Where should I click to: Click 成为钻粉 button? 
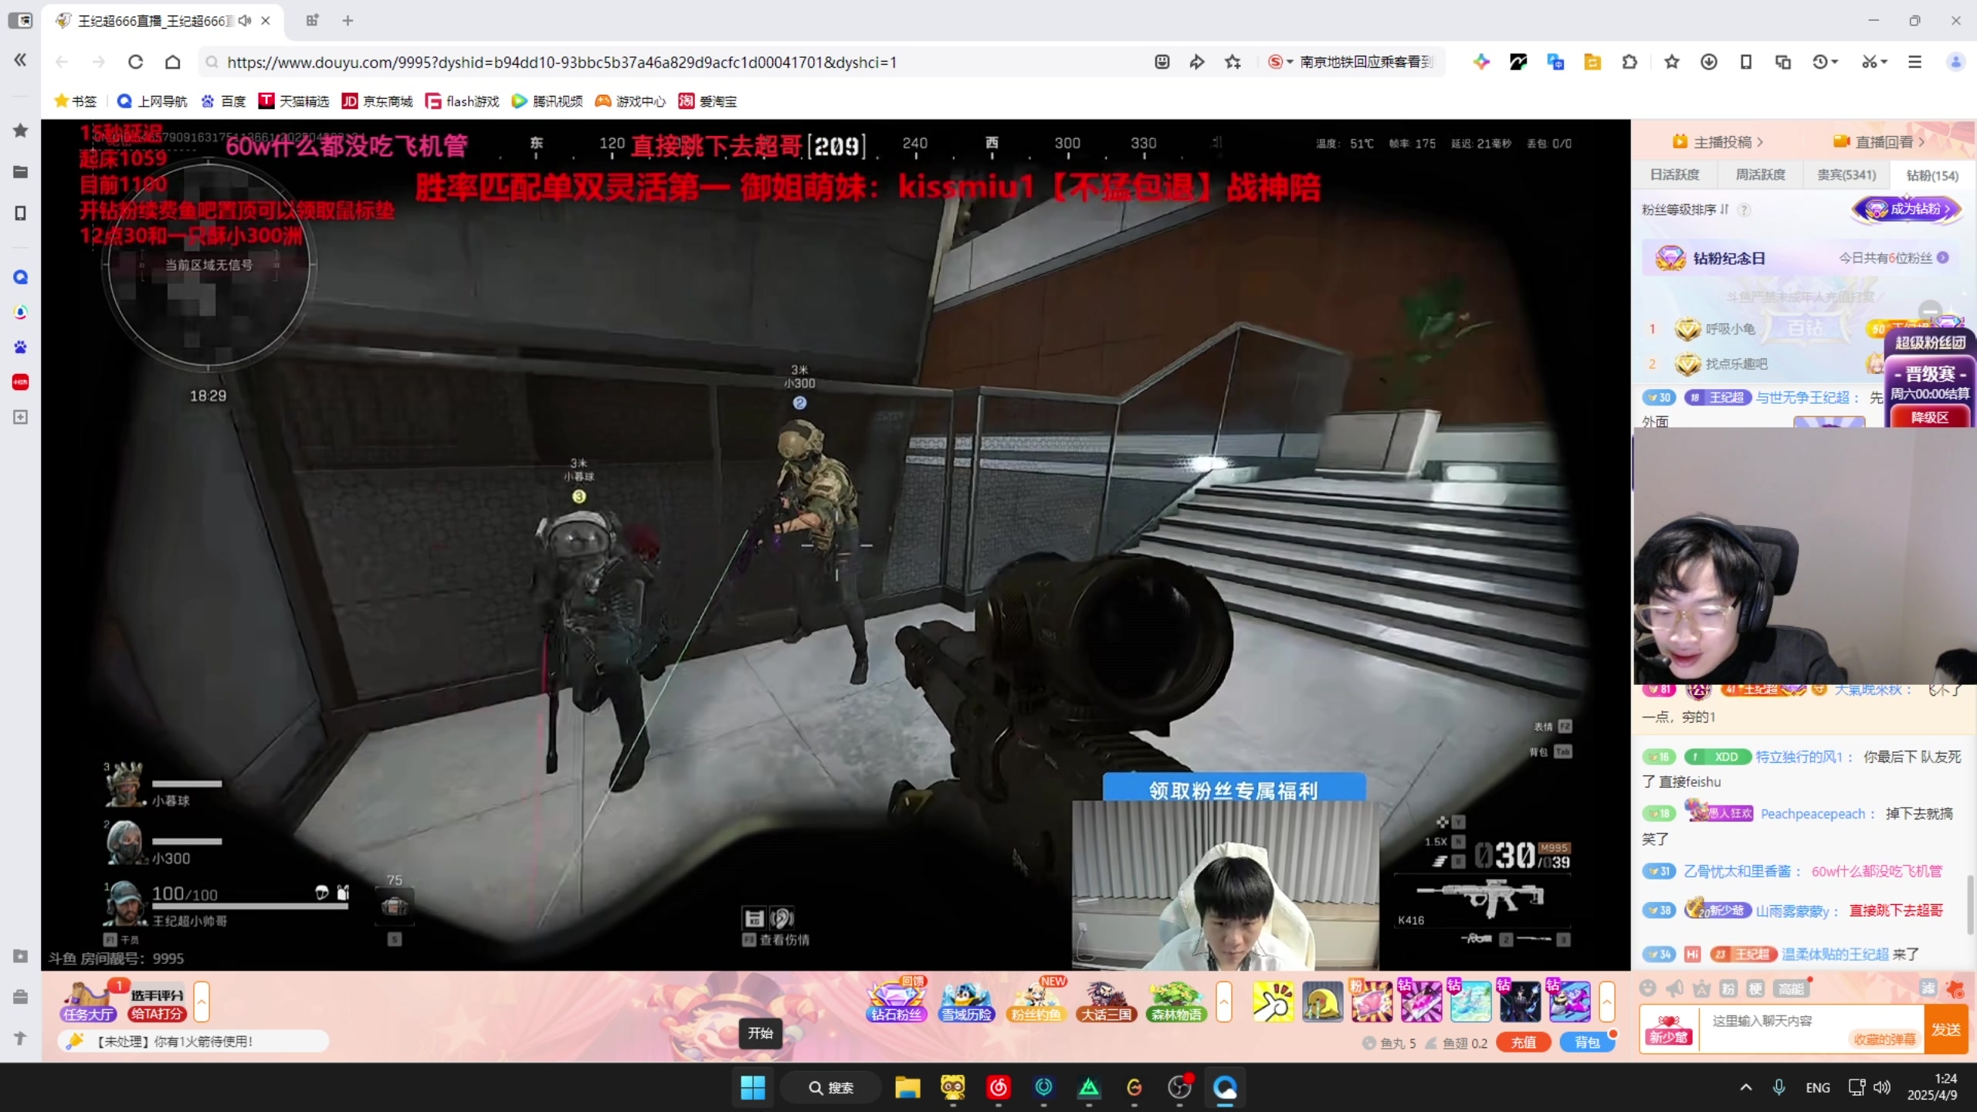(1907, 208)
